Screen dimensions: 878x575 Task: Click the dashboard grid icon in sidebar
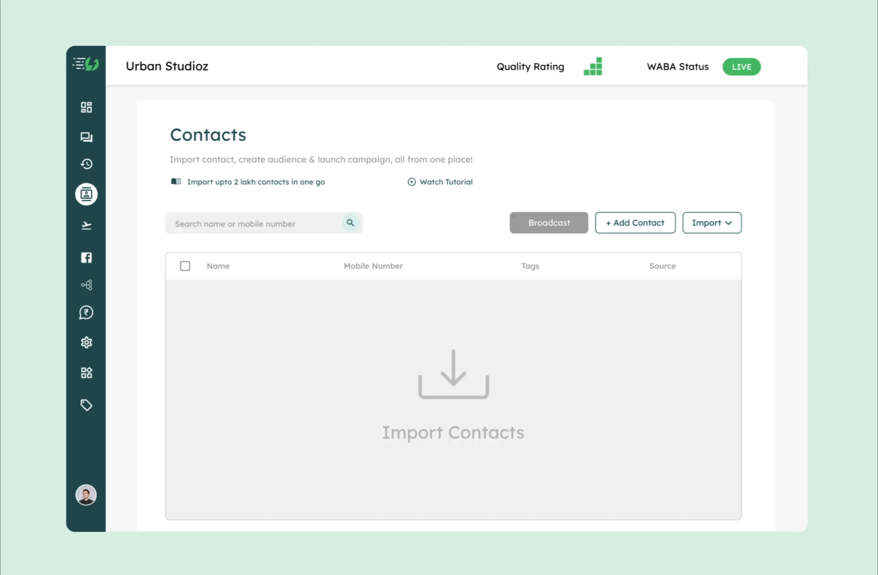tap(86, 107)
